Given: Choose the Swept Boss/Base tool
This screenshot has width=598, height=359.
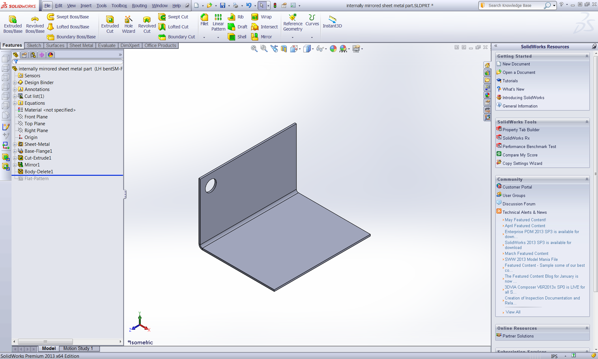Looking at the screenshot, I should coord(68,17).
